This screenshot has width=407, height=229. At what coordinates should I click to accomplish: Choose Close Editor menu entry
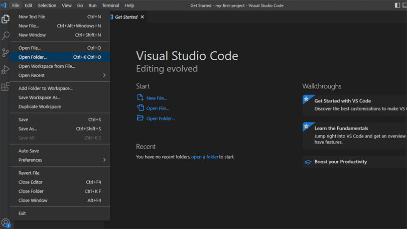(60, 182)
